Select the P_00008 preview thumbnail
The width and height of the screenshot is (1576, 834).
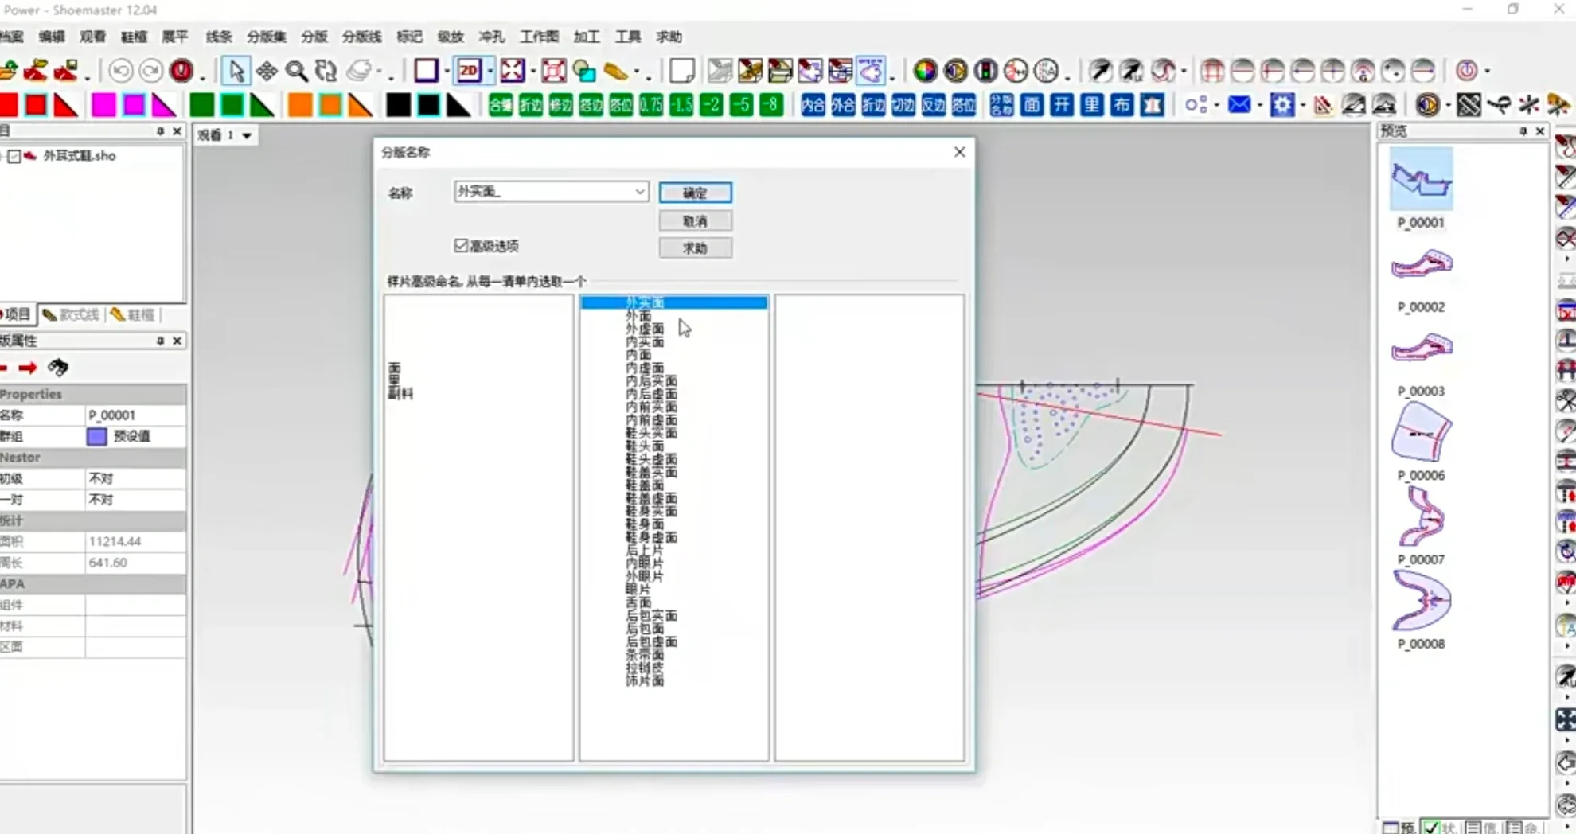(1422, 600)
